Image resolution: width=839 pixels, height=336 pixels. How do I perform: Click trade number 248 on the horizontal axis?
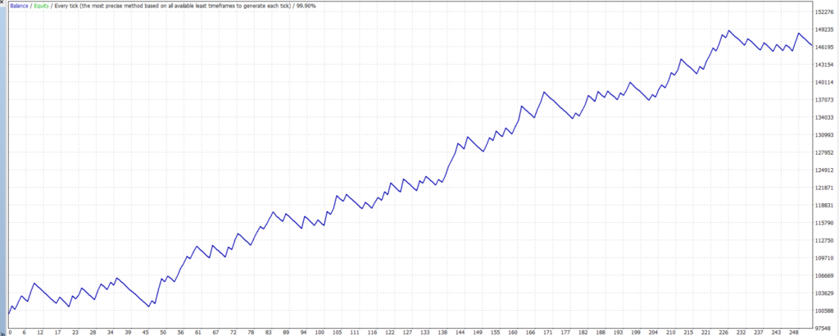tap(793, 332)
